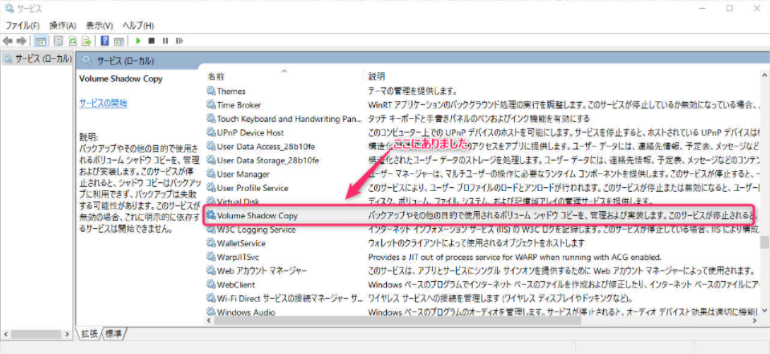The width and height of the screenshot is (770, 354).
Task: Open Help via the blue question mark icon
Action: (104, 41)
